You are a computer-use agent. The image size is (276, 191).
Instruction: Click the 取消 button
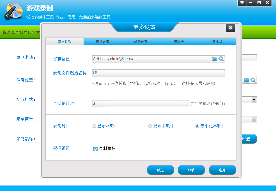[191, 170]
